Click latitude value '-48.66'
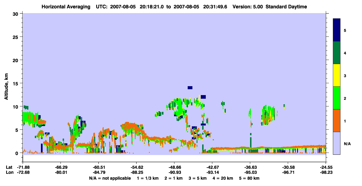Viewport: 362px width, 186px height. point(174,167)
